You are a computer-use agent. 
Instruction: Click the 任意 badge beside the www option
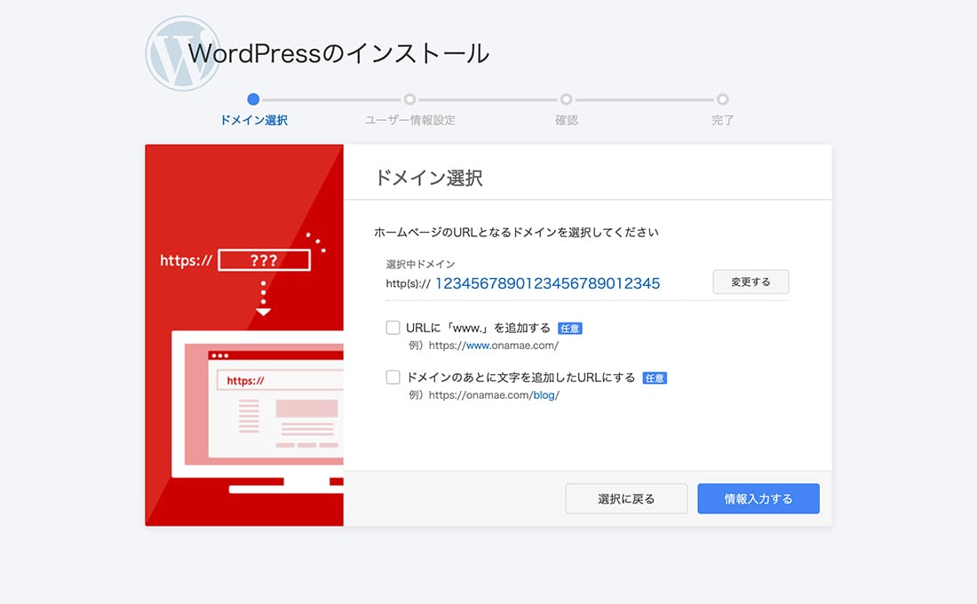[x=570, y=329]
